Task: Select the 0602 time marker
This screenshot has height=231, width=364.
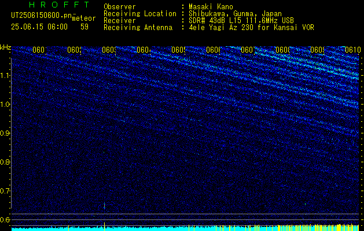Action: [75, 50]
